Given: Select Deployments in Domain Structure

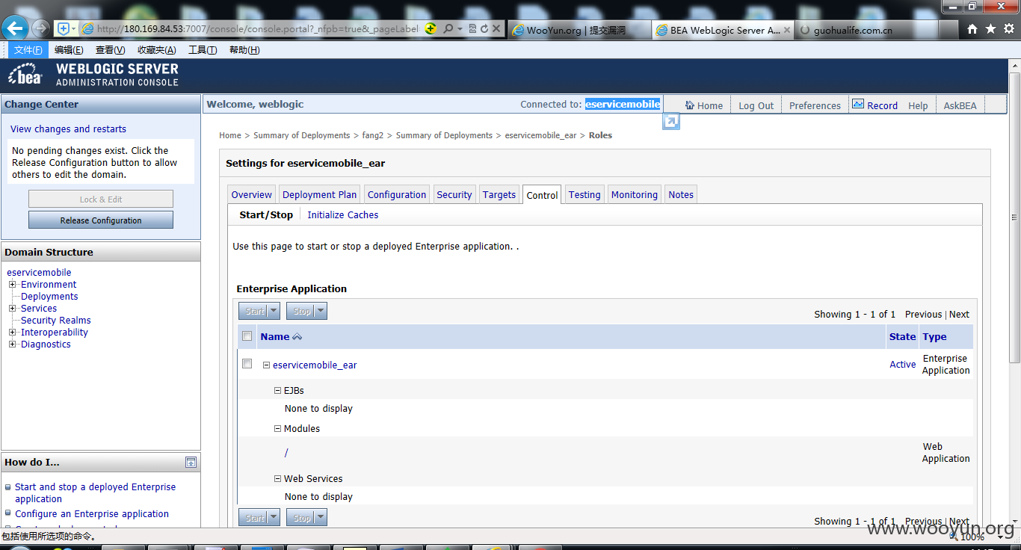Looking at the screenshot, I should (49, 297).
